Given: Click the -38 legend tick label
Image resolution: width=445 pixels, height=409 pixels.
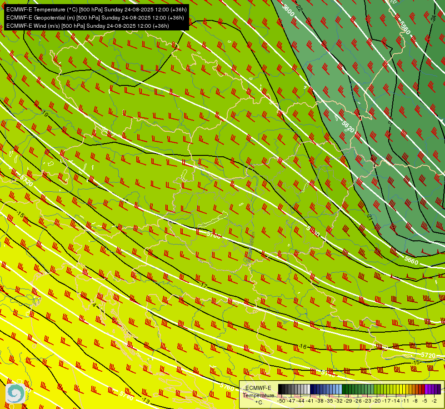Looking at the screenshot, I should coord(320,401).
